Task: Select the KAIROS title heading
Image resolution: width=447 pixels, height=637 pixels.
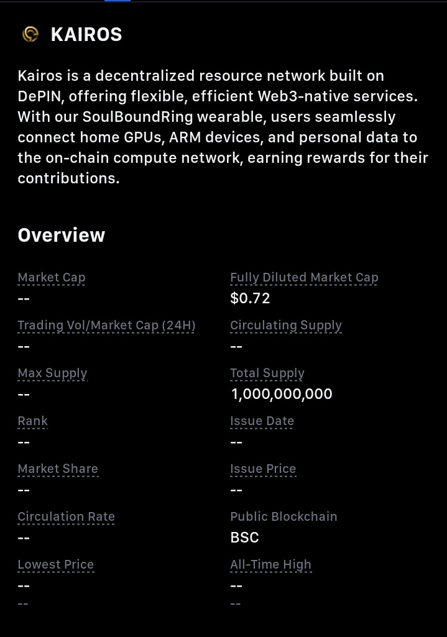Action: click(x=86, y=35)
